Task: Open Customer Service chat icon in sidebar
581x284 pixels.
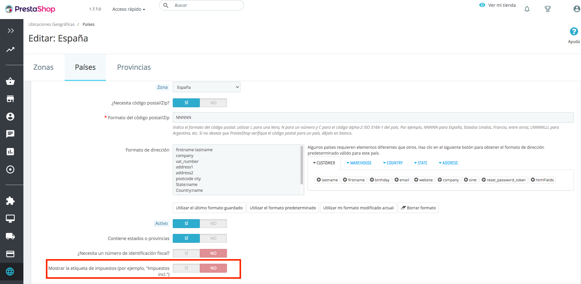Action: coord(10,134)
